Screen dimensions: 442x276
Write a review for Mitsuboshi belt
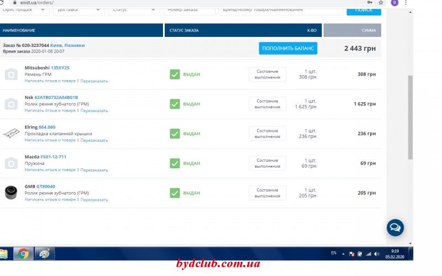50,81
